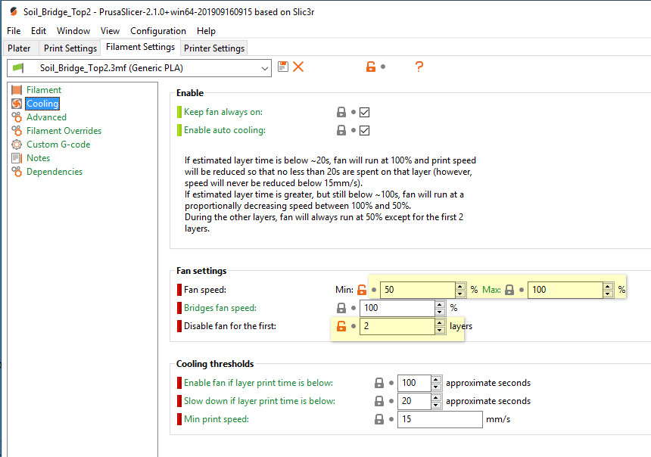Click lock icon for Min print speed

[379, 419]
